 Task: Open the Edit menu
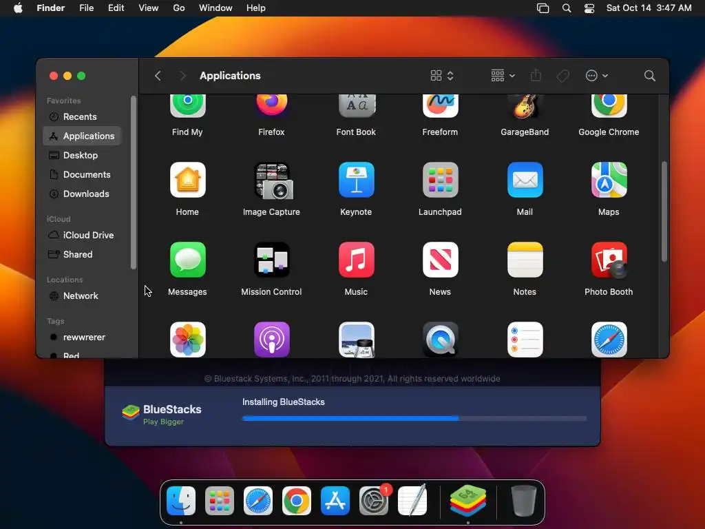click(x=116, y=8)
